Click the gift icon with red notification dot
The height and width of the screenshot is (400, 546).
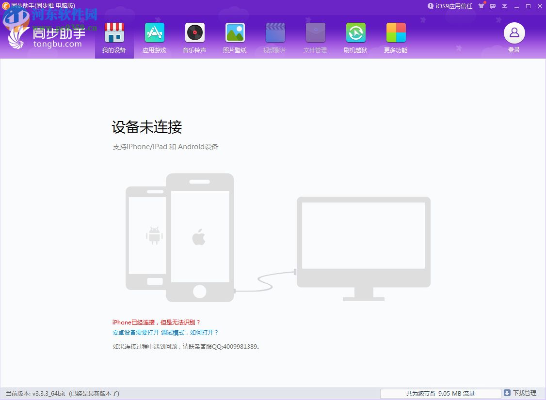click(481, 6)
